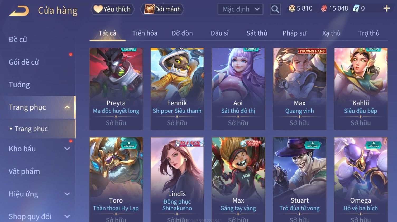Tap the golden back arrow icon
Viewport: 397px width, 222px height.
[19, 11]
